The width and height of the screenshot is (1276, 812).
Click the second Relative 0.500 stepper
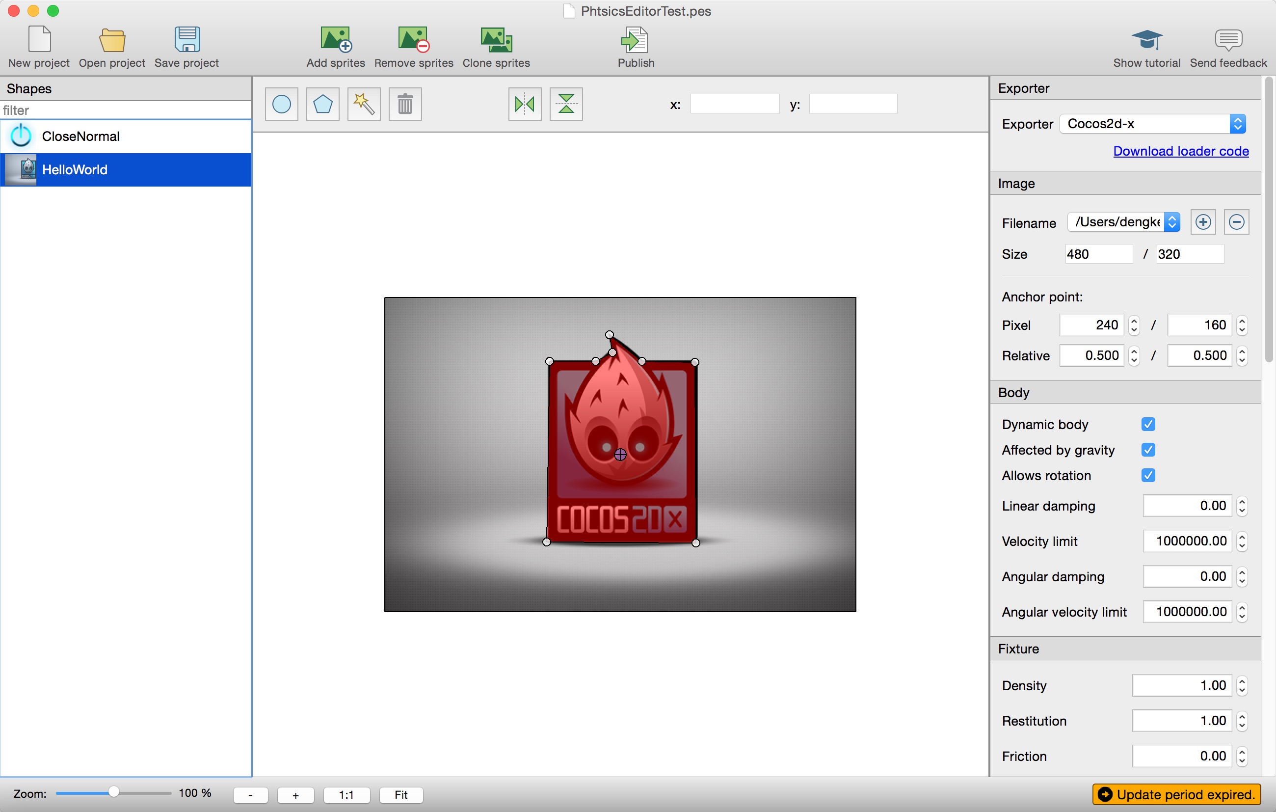pyautogui.click(x=1242, y=355)
